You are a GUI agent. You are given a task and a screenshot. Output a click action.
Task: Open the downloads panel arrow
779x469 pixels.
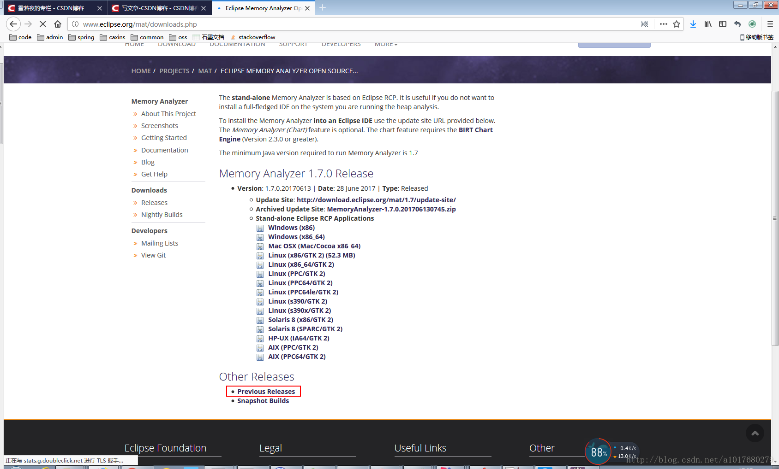coord(693,24)
